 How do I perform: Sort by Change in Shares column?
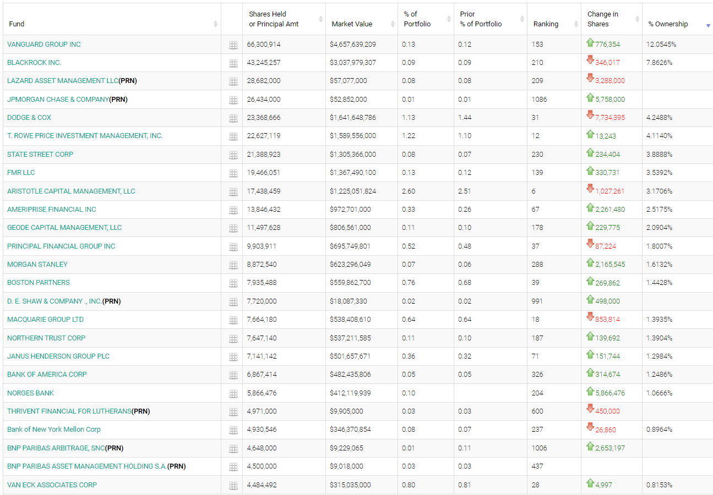[x=612, y=19]
